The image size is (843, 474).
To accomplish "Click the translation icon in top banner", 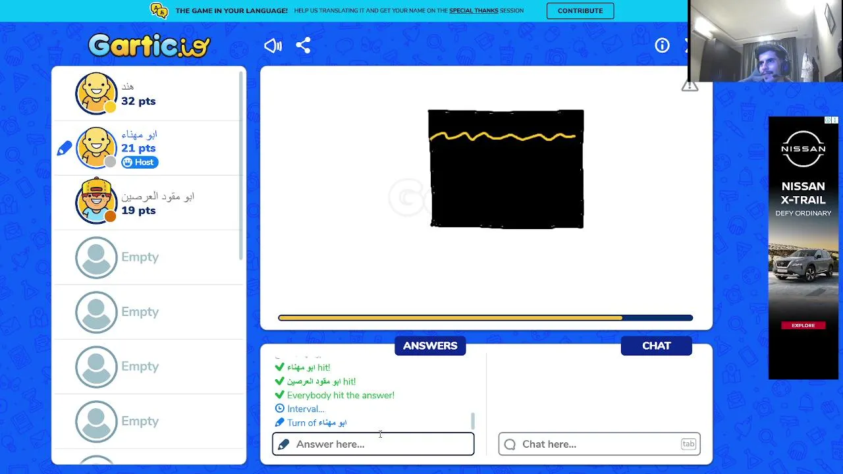I will pyautogui.click(x=159, y=11).
